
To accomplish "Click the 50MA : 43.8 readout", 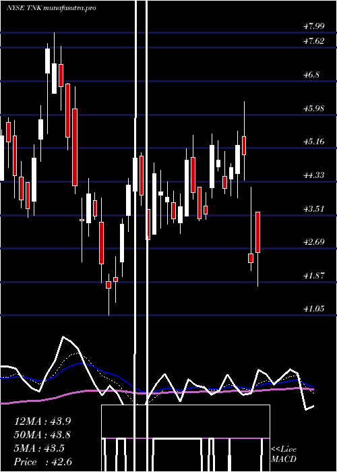I will point(42,435).
